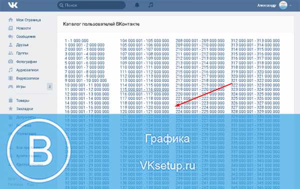Click the Новости news icon

pyautogui.click(x=10, y=28)
